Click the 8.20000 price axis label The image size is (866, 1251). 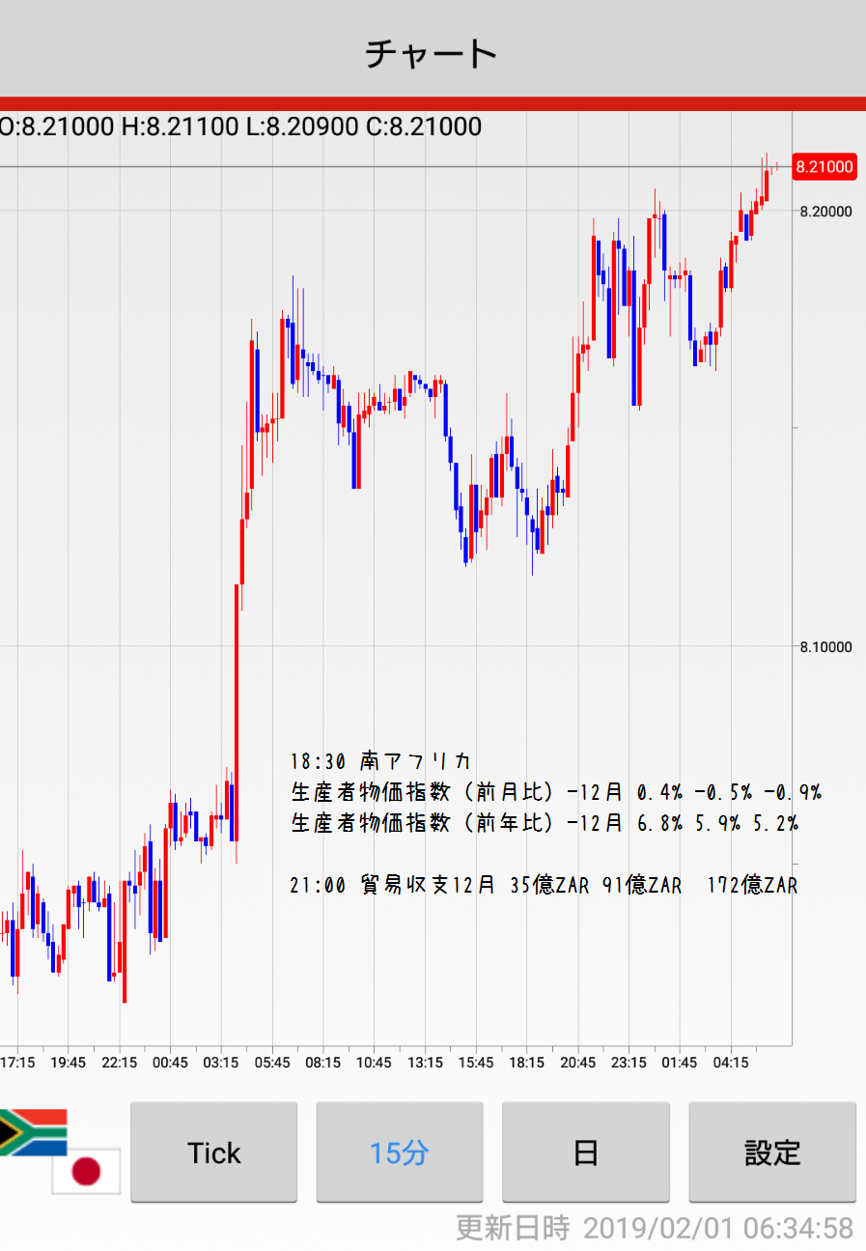pos(825,211)
